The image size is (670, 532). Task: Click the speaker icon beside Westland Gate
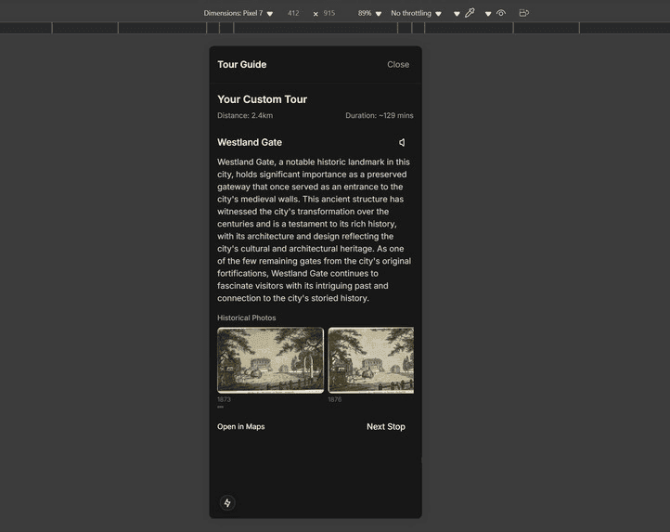click(402, 143)
